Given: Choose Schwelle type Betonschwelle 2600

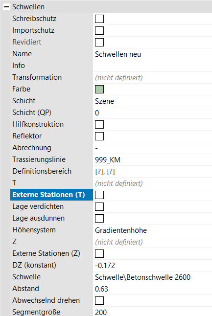Looking at the screenshot, I should point(152,277).
